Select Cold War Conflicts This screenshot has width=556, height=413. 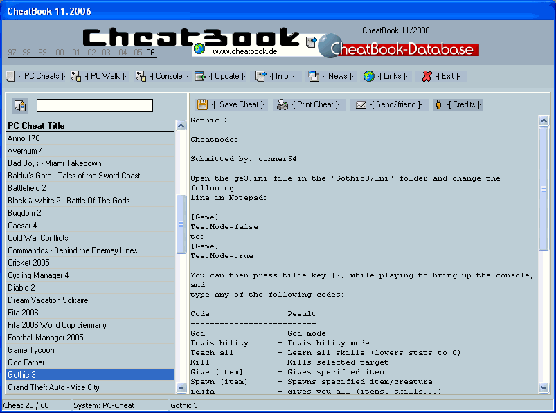[x=90, y=238]
